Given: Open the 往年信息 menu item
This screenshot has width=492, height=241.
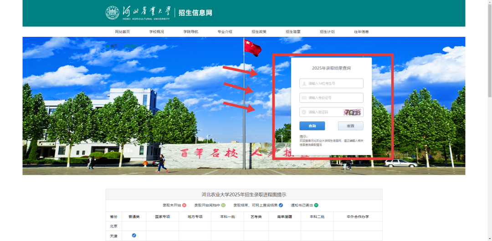Looking at the screenshot, I should coord(361,32).
